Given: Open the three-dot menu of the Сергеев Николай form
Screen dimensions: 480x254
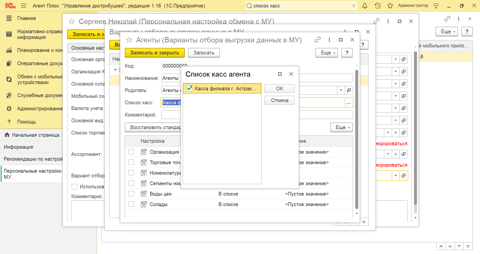Looking at the screenshot, I should coord(388,21).
